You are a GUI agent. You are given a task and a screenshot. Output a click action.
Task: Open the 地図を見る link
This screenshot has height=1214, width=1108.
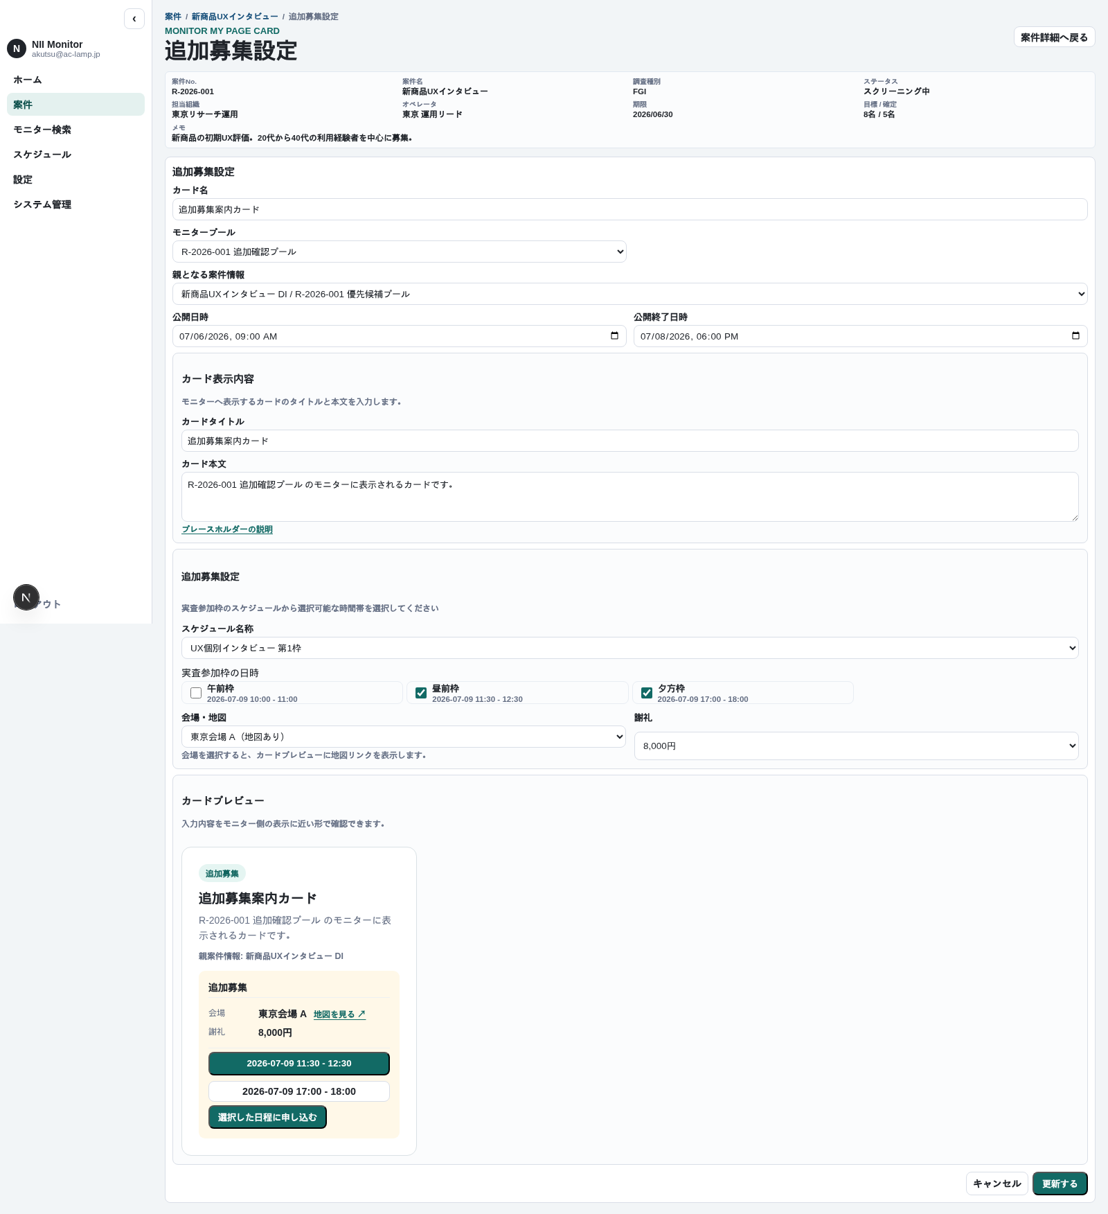click(x=339, y=1014)
